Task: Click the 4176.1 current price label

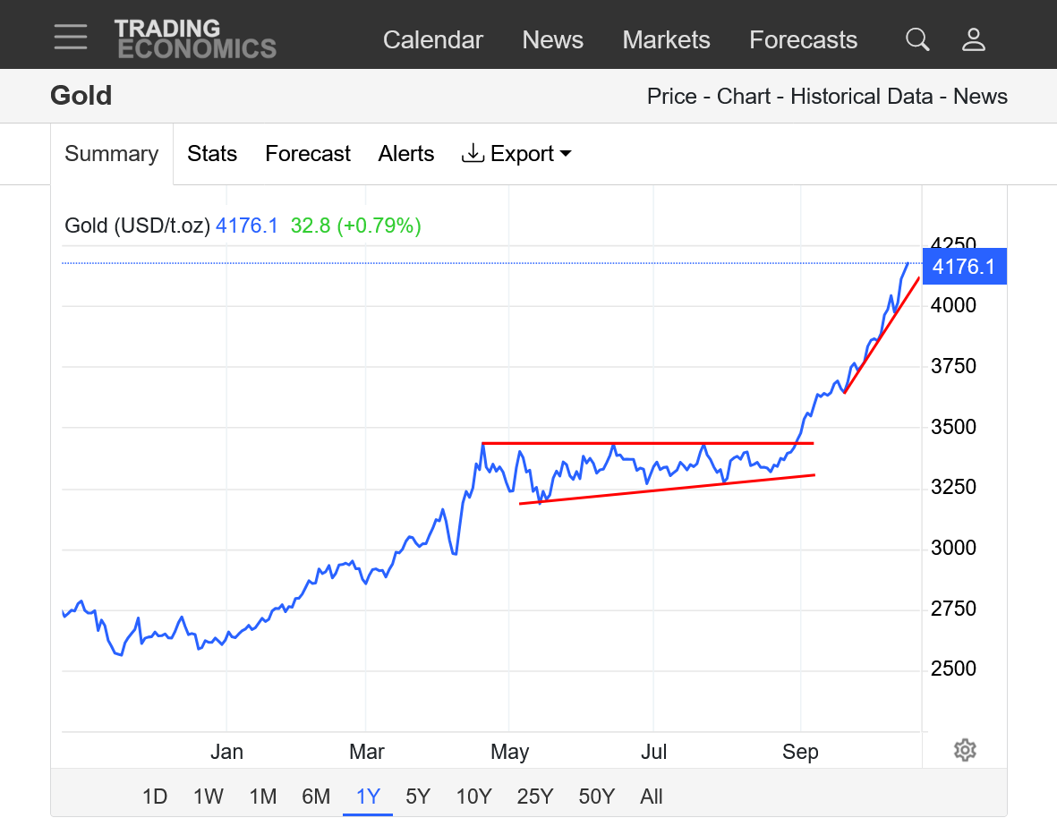Action: pos(964,267)
